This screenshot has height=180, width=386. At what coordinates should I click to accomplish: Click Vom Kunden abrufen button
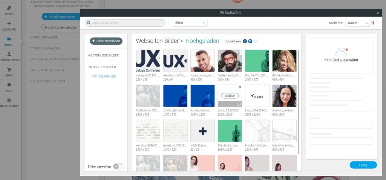[x=61, y=27]
